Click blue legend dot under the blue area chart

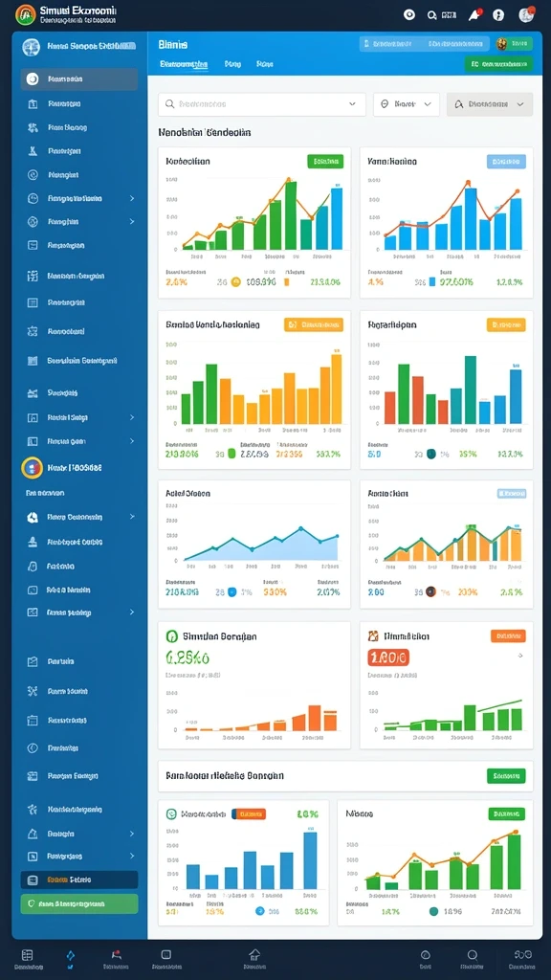232,591
